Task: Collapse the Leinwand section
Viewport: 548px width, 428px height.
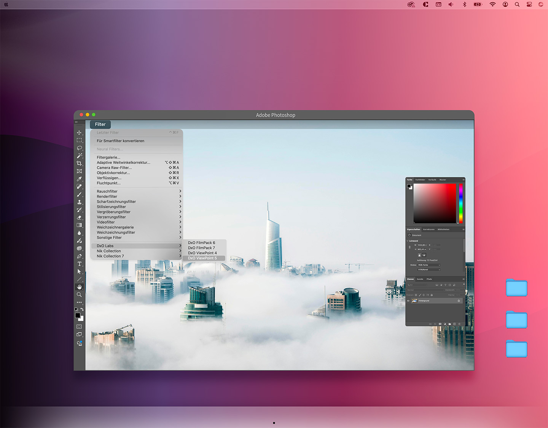Action: click(408, 241)
